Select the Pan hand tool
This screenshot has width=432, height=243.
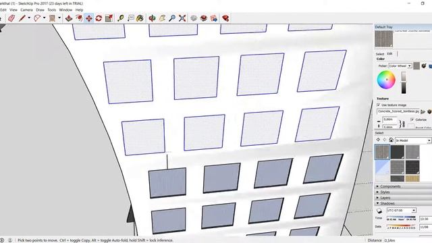(162, 18)
